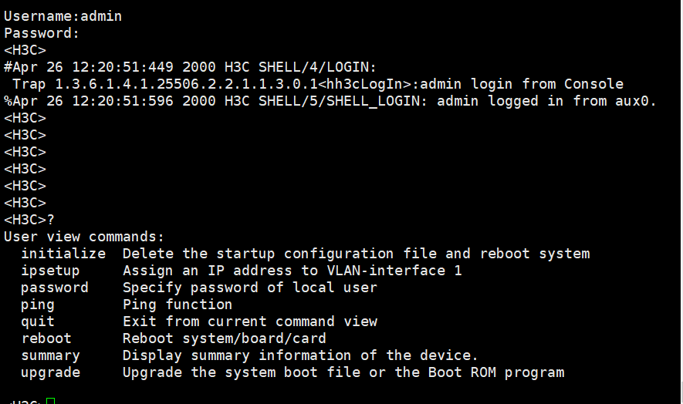Click the 'upgrade' command name
This screenshot has height=404, width=683.
click(50, 372)
